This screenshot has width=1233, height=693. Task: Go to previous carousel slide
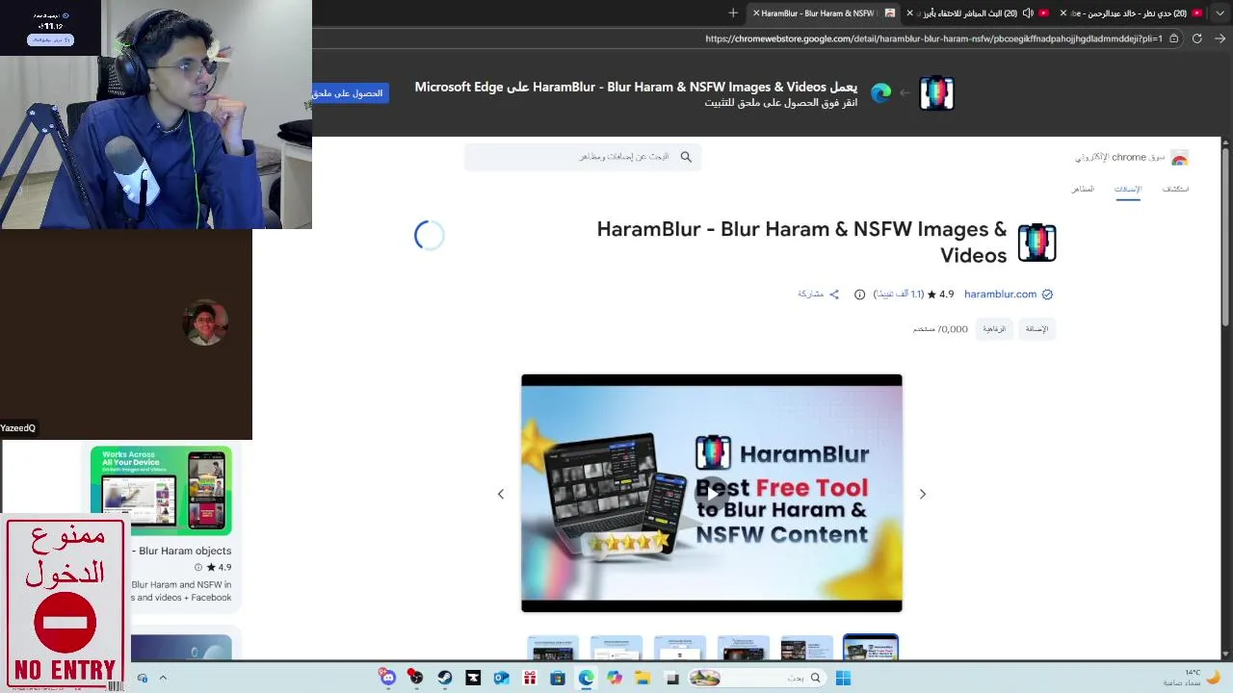tap(501, 494)
